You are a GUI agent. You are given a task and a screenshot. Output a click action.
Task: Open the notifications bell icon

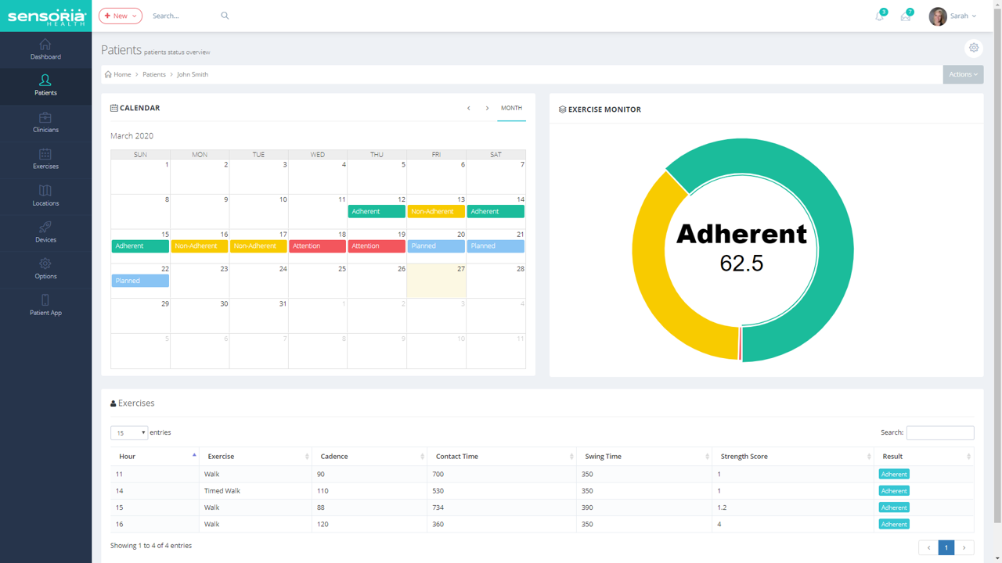[x=880, y=16]
